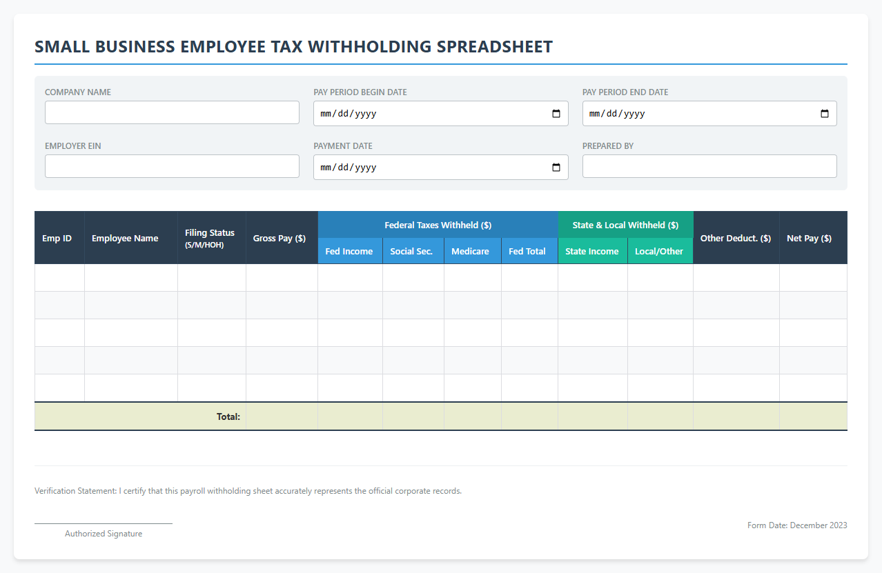Click the Other Deduct. ($) column header

pos(736,238)
